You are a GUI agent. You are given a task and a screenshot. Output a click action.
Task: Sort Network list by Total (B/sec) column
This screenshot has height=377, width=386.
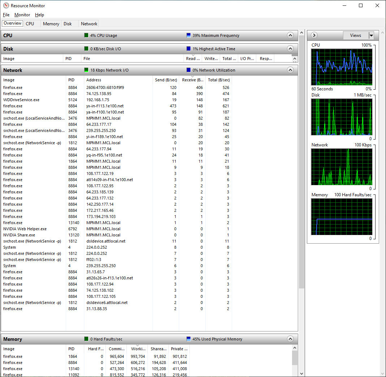pos(219,80)
